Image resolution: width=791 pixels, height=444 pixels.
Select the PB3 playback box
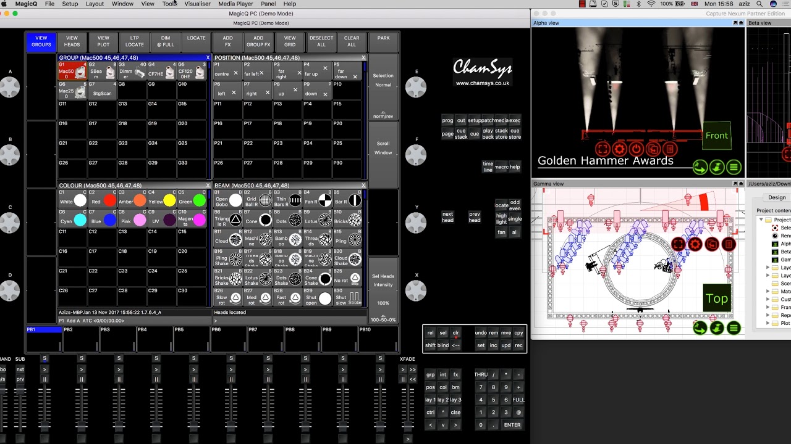coord(117,339)
